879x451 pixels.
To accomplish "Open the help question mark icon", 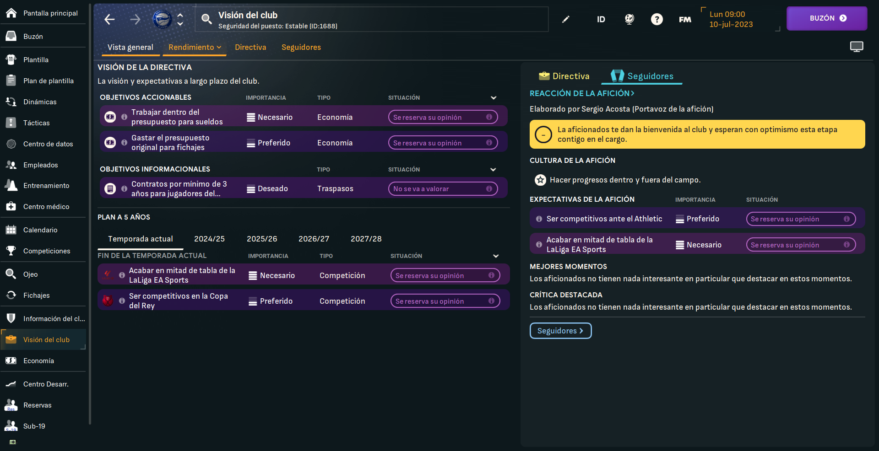I will (657, 19).
